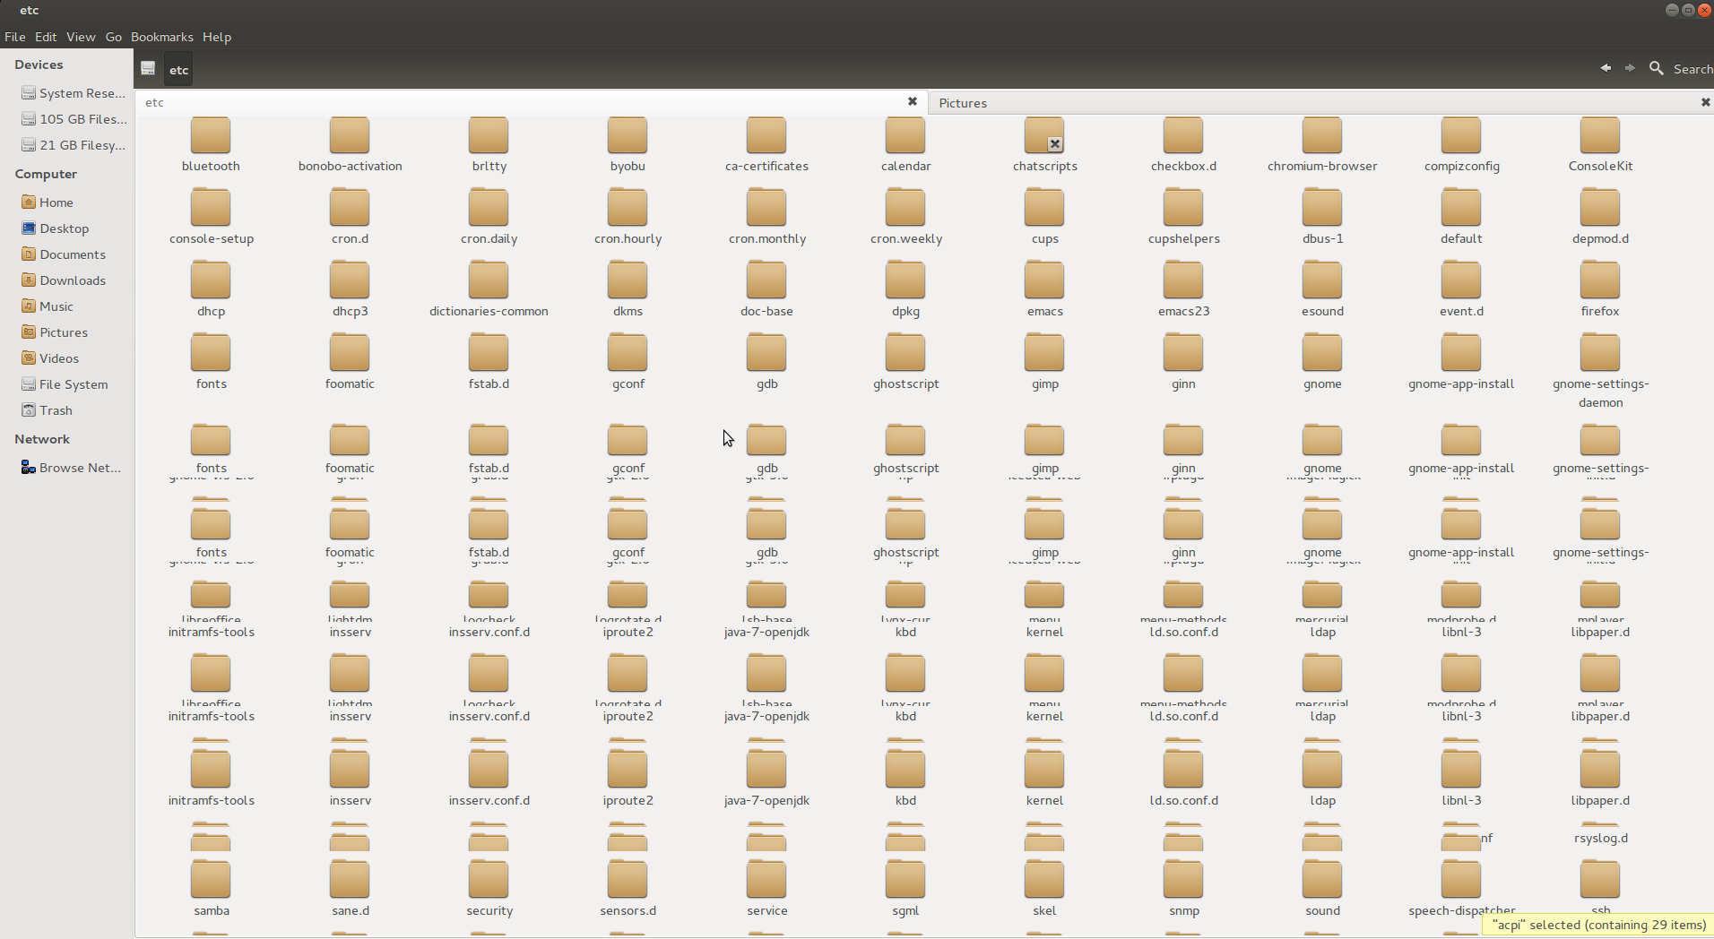Click the back navigation arrow
This screenshot has height=939, width=1714.
pos(1606,68)
